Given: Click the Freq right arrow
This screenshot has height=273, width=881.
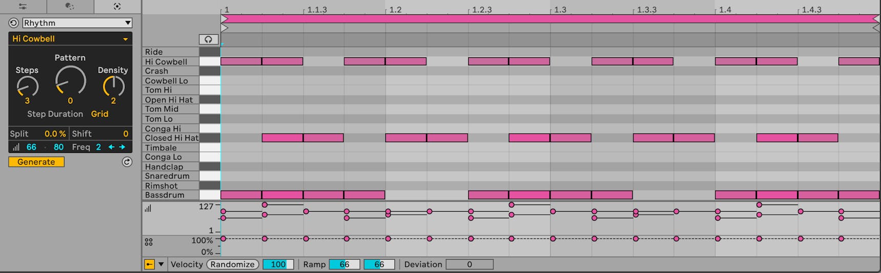Looking at the screenshot, I should [x=122, y=147].
